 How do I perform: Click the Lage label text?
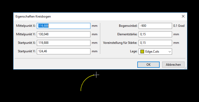134,51
